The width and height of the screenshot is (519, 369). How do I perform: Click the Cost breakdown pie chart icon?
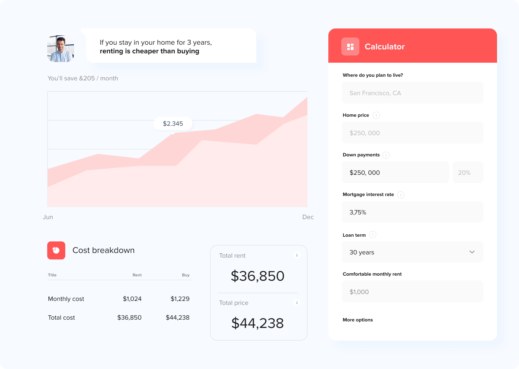tap(56, 250)
